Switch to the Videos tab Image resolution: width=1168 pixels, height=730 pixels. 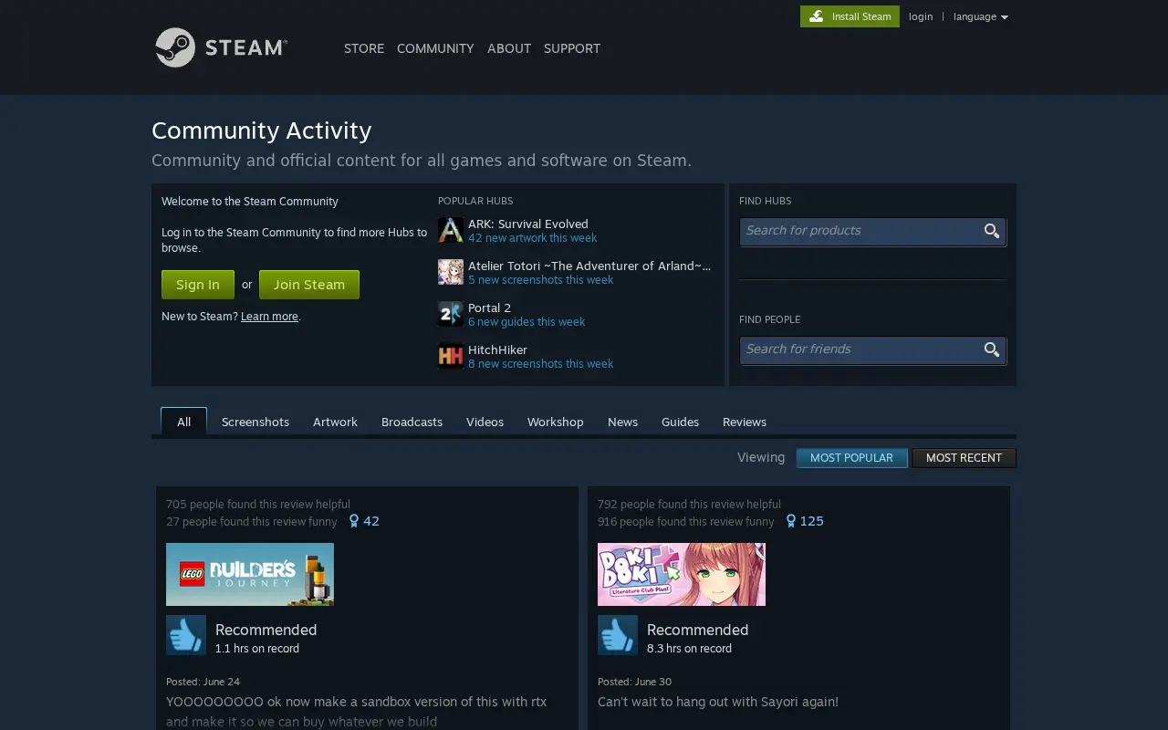click(485, 422)
